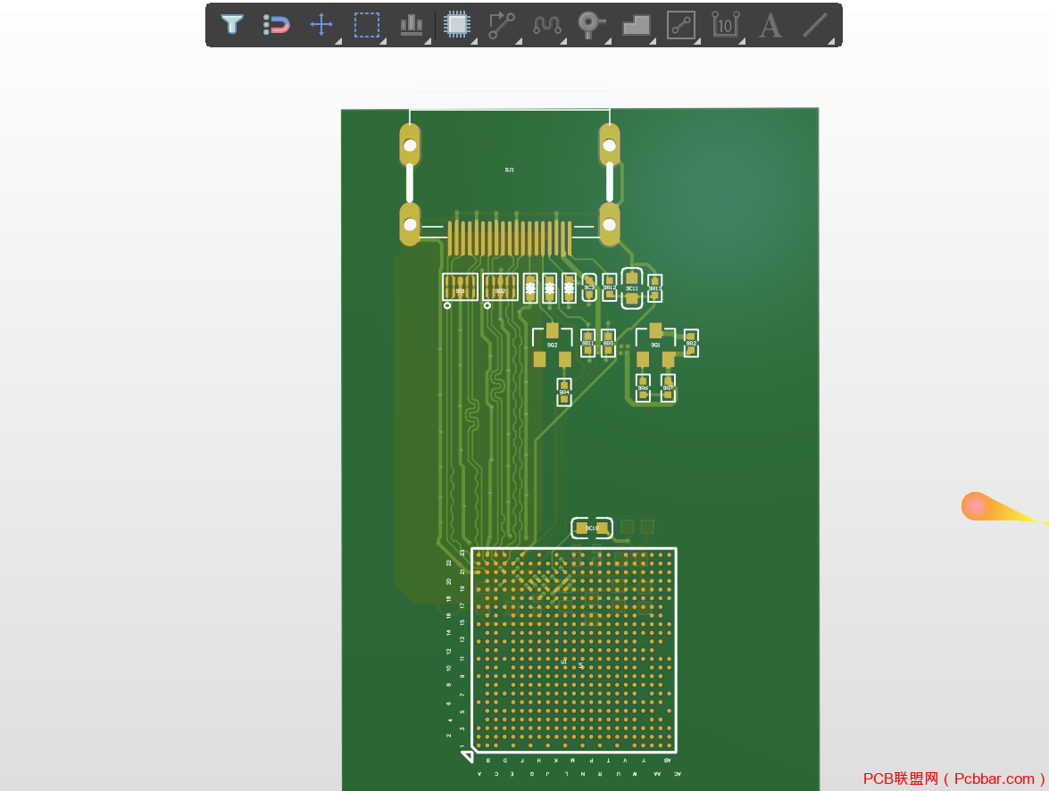Viewport: 1049px width, 791px height.
Task: Select the Move Objects cross-arrow tool
Action: coord(321,25)
